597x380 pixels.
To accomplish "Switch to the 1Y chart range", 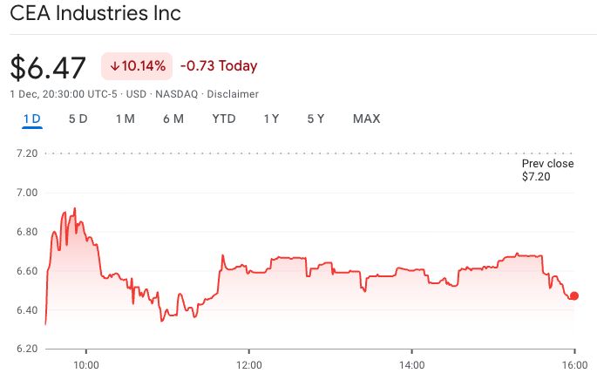I will click(x=271, y=119).
